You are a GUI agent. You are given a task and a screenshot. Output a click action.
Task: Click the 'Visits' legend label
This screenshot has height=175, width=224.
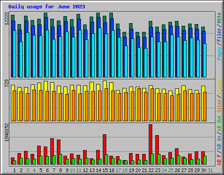coord(219,87)
